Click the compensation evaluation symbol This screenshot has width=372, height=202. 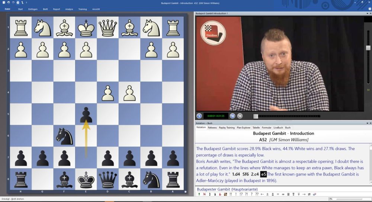pos(288,194)
